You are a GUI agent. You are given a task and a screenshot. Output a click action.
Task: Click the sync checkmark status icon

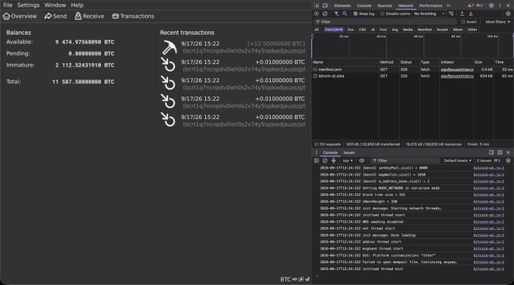[x=307, y=280]
